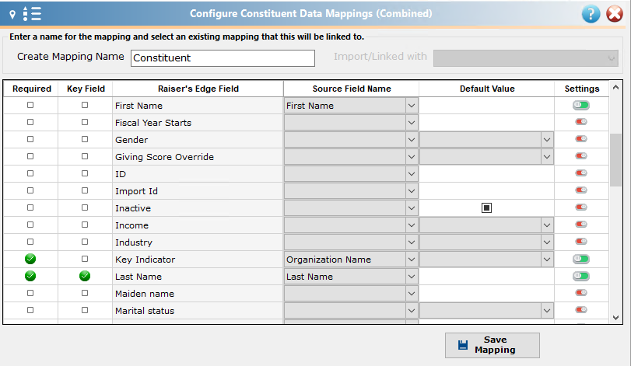Click the blue help question mark icon

pos(591,14)
